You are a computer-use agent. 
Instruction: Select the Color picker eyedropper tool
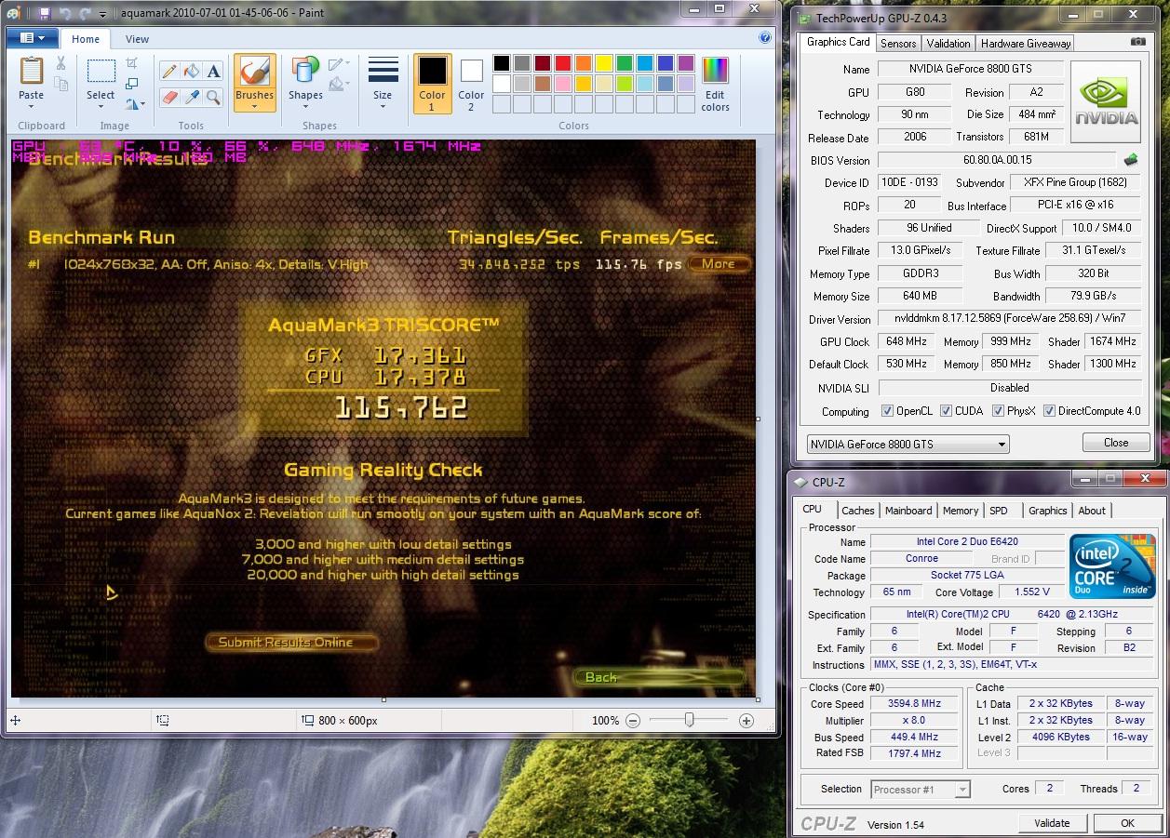pyautogui.click(x=192, y=97)
